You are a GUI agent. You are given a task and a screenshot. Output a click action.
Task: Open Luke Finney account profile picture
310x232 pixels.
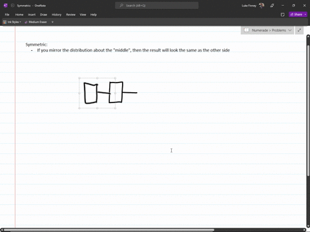click(x=262, y=5)
